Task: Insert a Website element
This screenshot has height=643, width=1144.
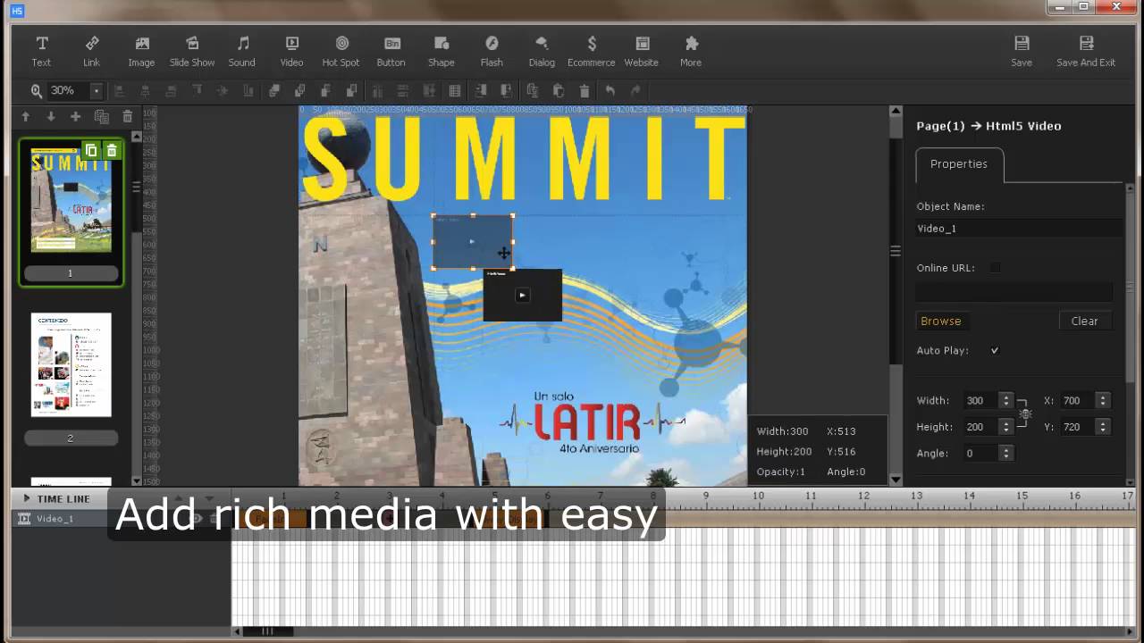Action: 641,51
